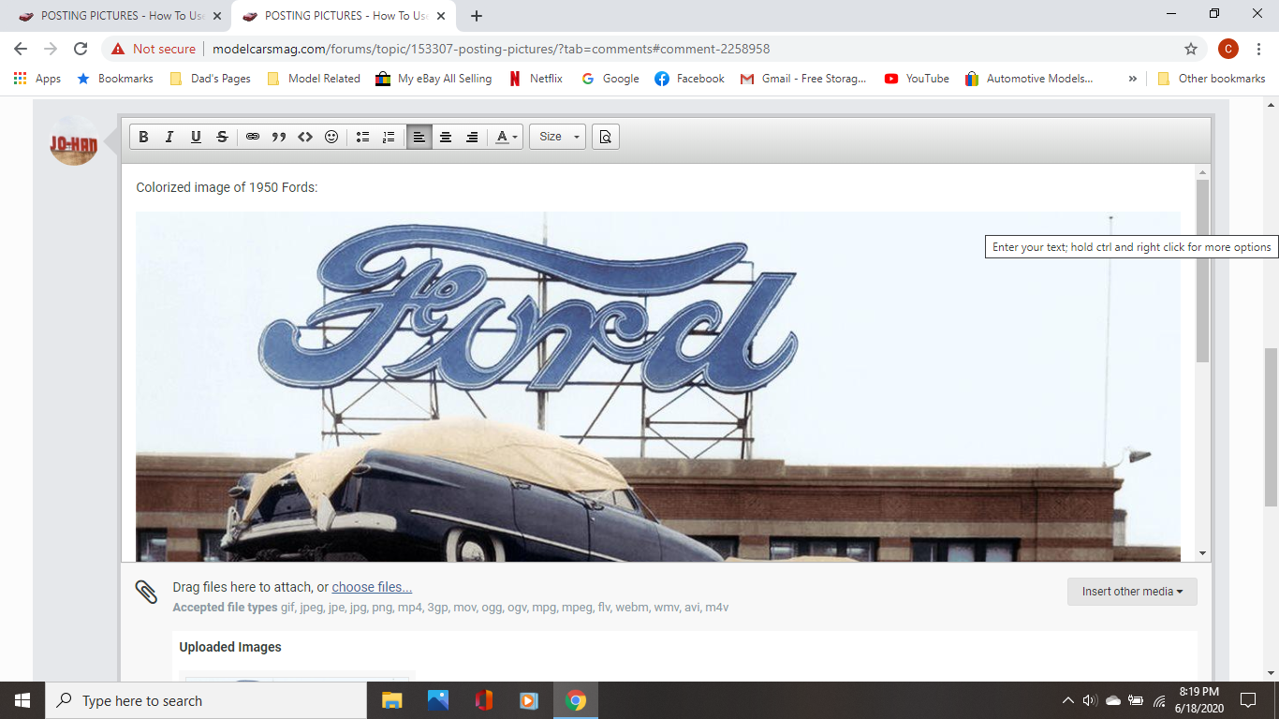Screen dimensions: 1279x719
Task: Bookmark this page with the star icon
Action: coord(1191,49)
